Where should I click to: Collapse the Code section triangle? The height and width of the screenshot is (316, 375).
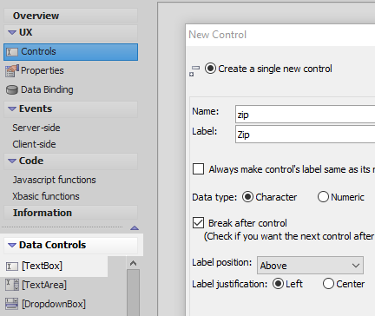click(x=12, y=161)
